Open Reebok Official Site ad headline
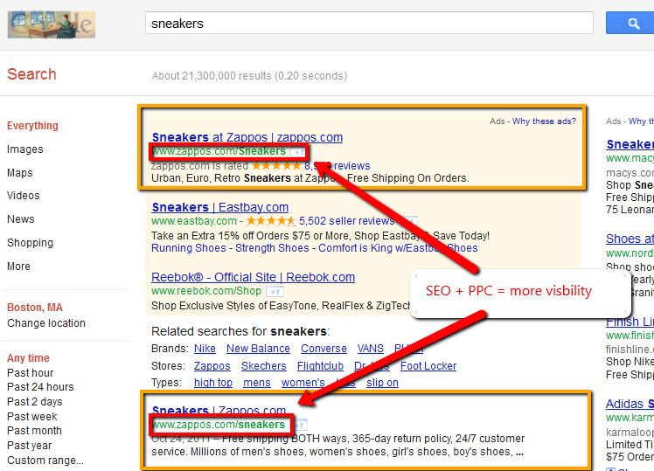Viewport: 654px width, 471px height. pyautogui.click(x=254, y=277)
